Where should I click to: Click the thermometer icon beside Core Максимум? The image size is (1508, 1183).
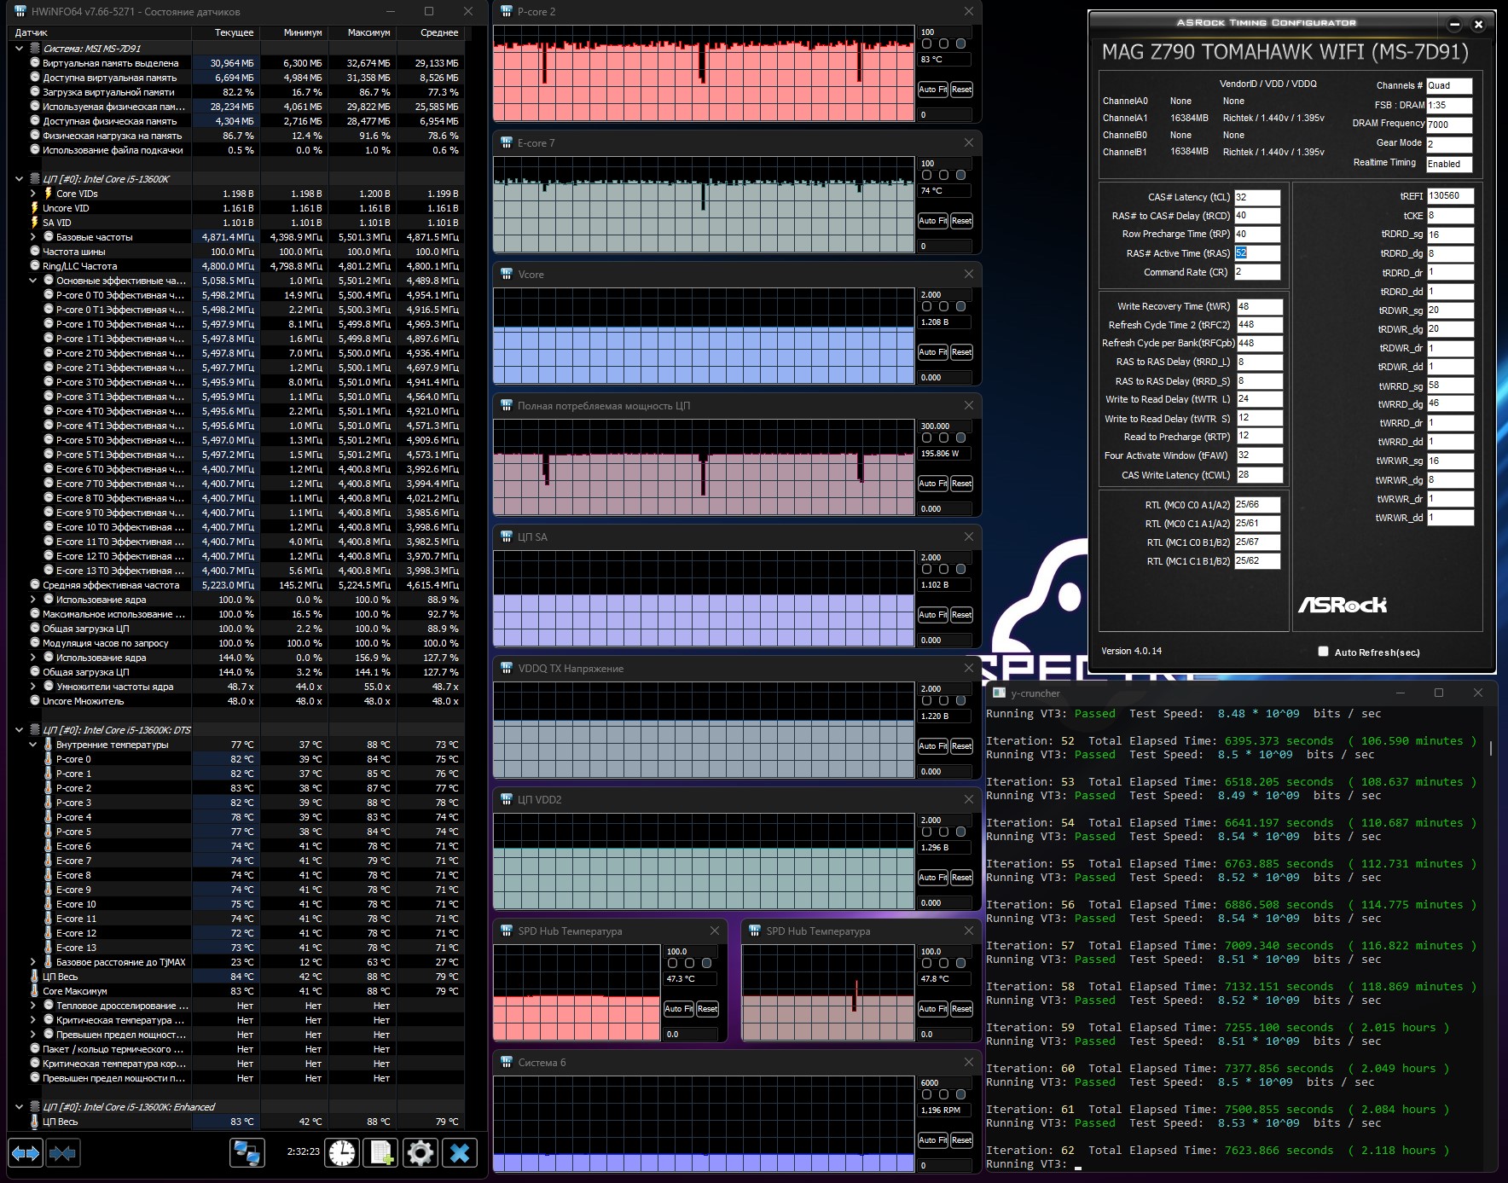(x=35, y=991)
